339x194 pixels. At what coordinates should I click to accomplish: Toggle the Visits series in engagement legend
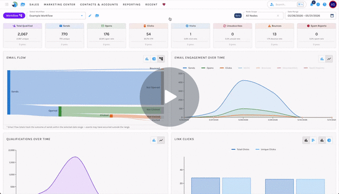[244, 68]
